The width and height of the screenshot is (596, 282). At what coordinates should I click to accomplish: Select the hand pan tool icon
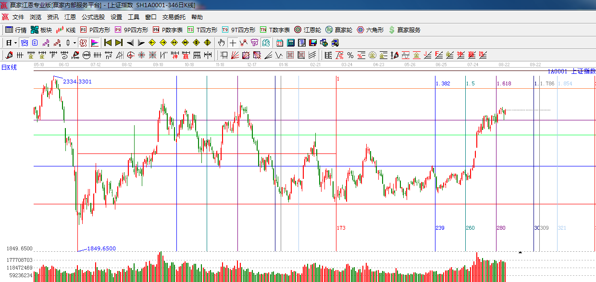point(221,43)
